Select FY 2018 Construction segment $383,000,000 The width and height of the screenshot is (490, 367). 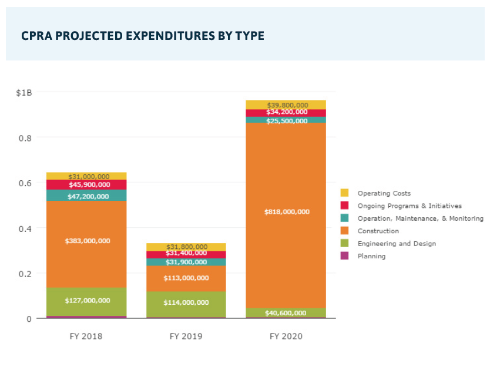[86, 241]
